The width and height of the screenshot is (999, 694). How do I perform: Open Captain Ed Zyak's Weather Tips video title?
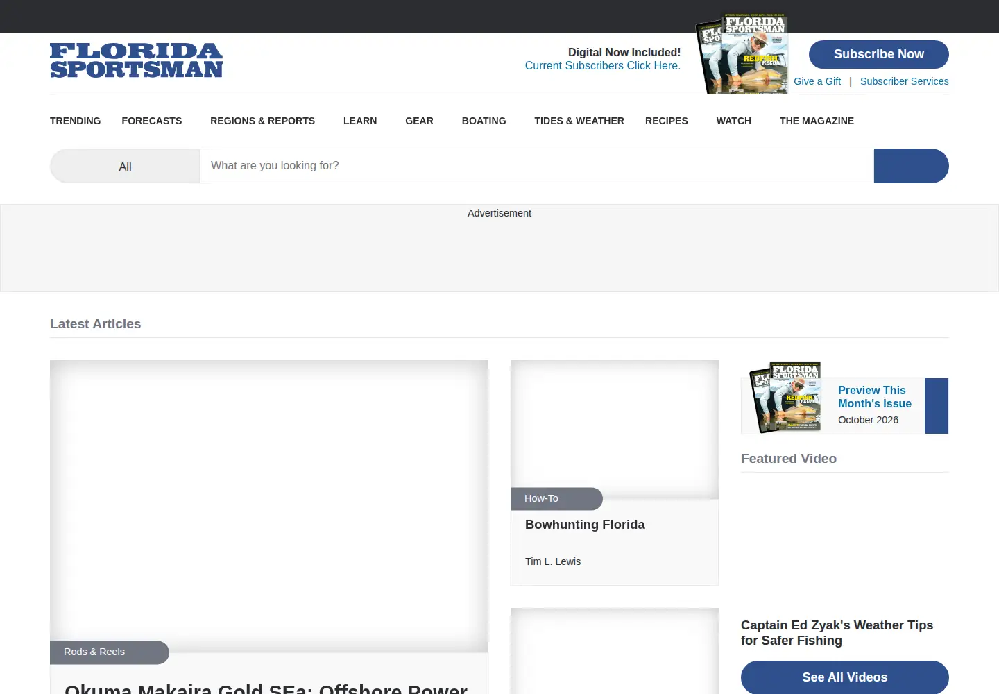[x=837, y=633]
